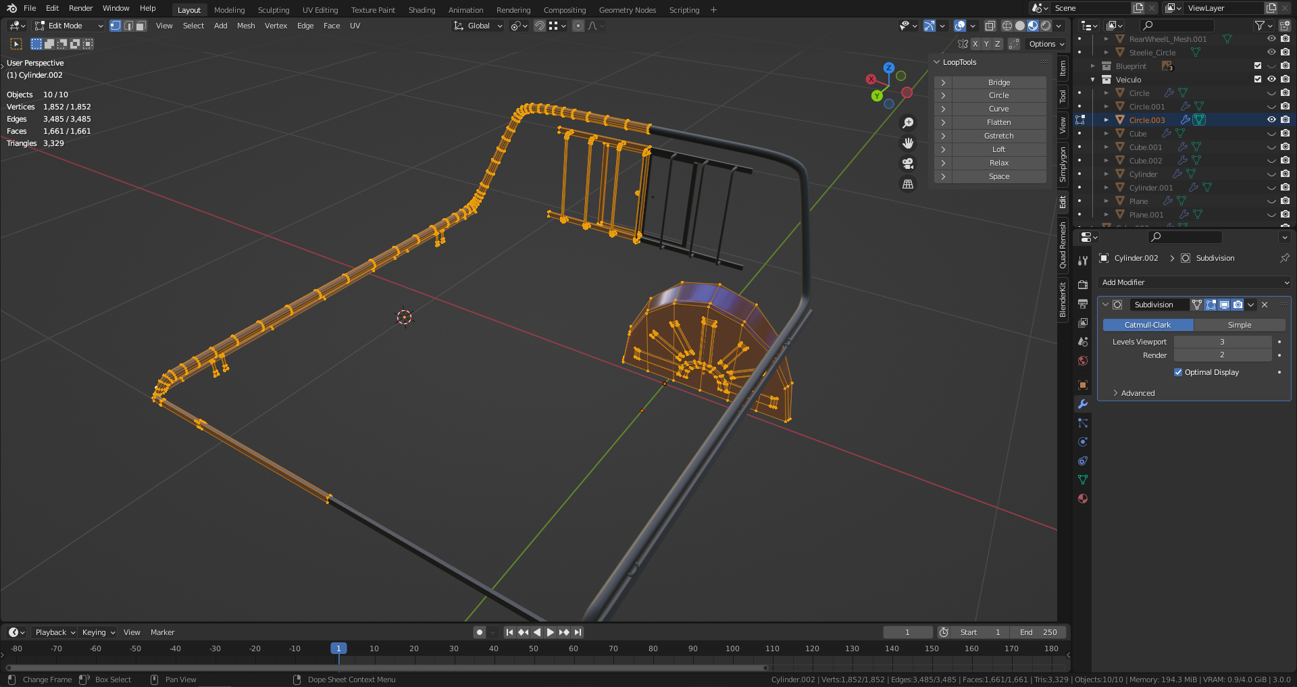
Task: Remove the Subdivision modifier with X
Action: (x=1265, y=305)
